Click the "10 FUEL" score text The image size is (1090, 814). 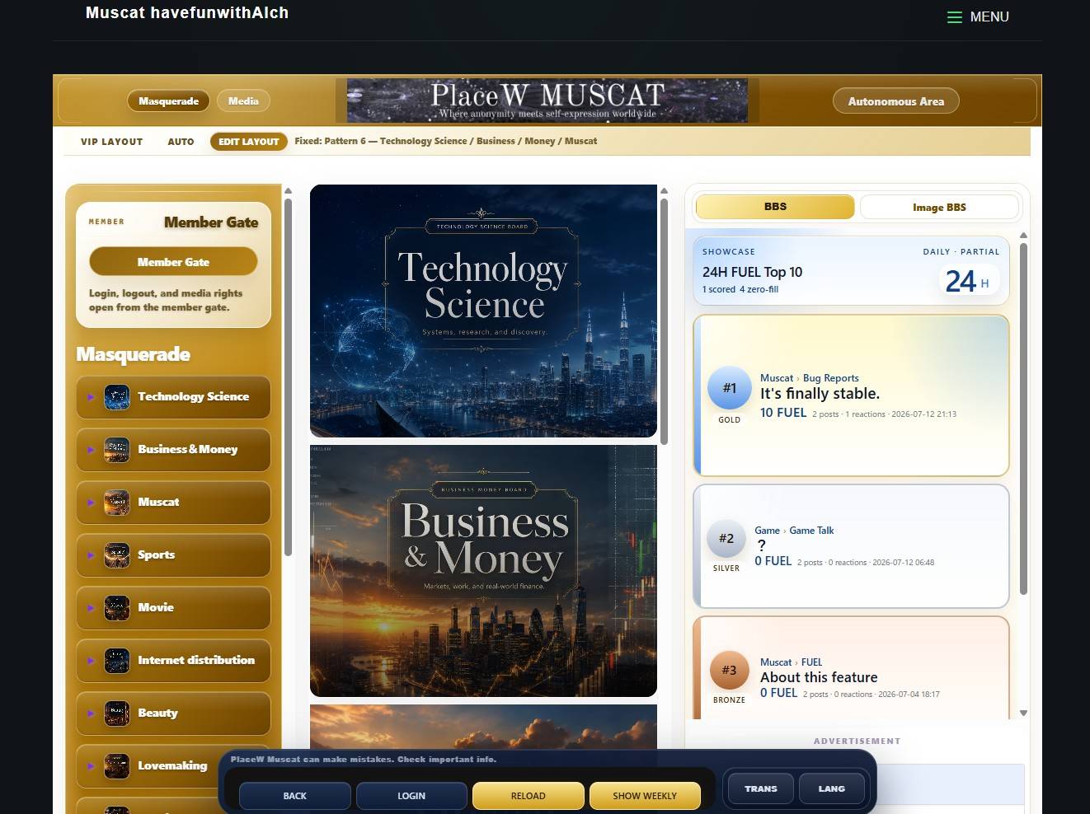(783, 413)
